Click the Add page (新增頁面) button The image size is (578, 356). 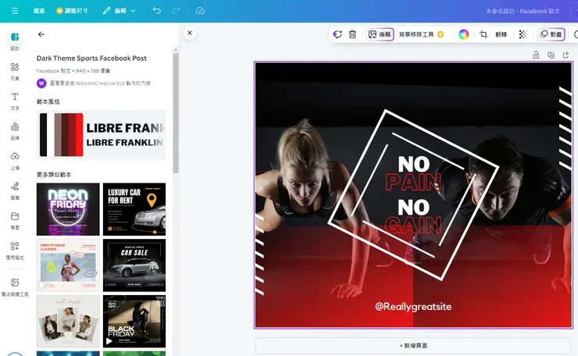[413, 346]
